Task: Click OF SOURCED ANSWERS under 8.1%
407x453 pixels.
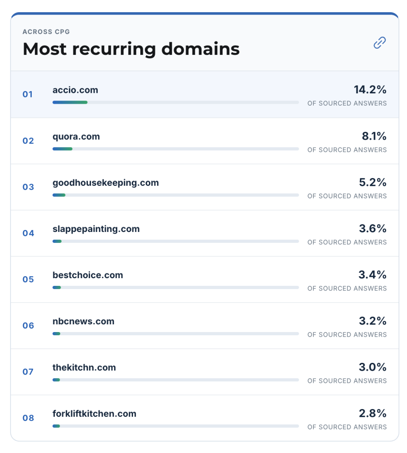Action: click(347, 150)
